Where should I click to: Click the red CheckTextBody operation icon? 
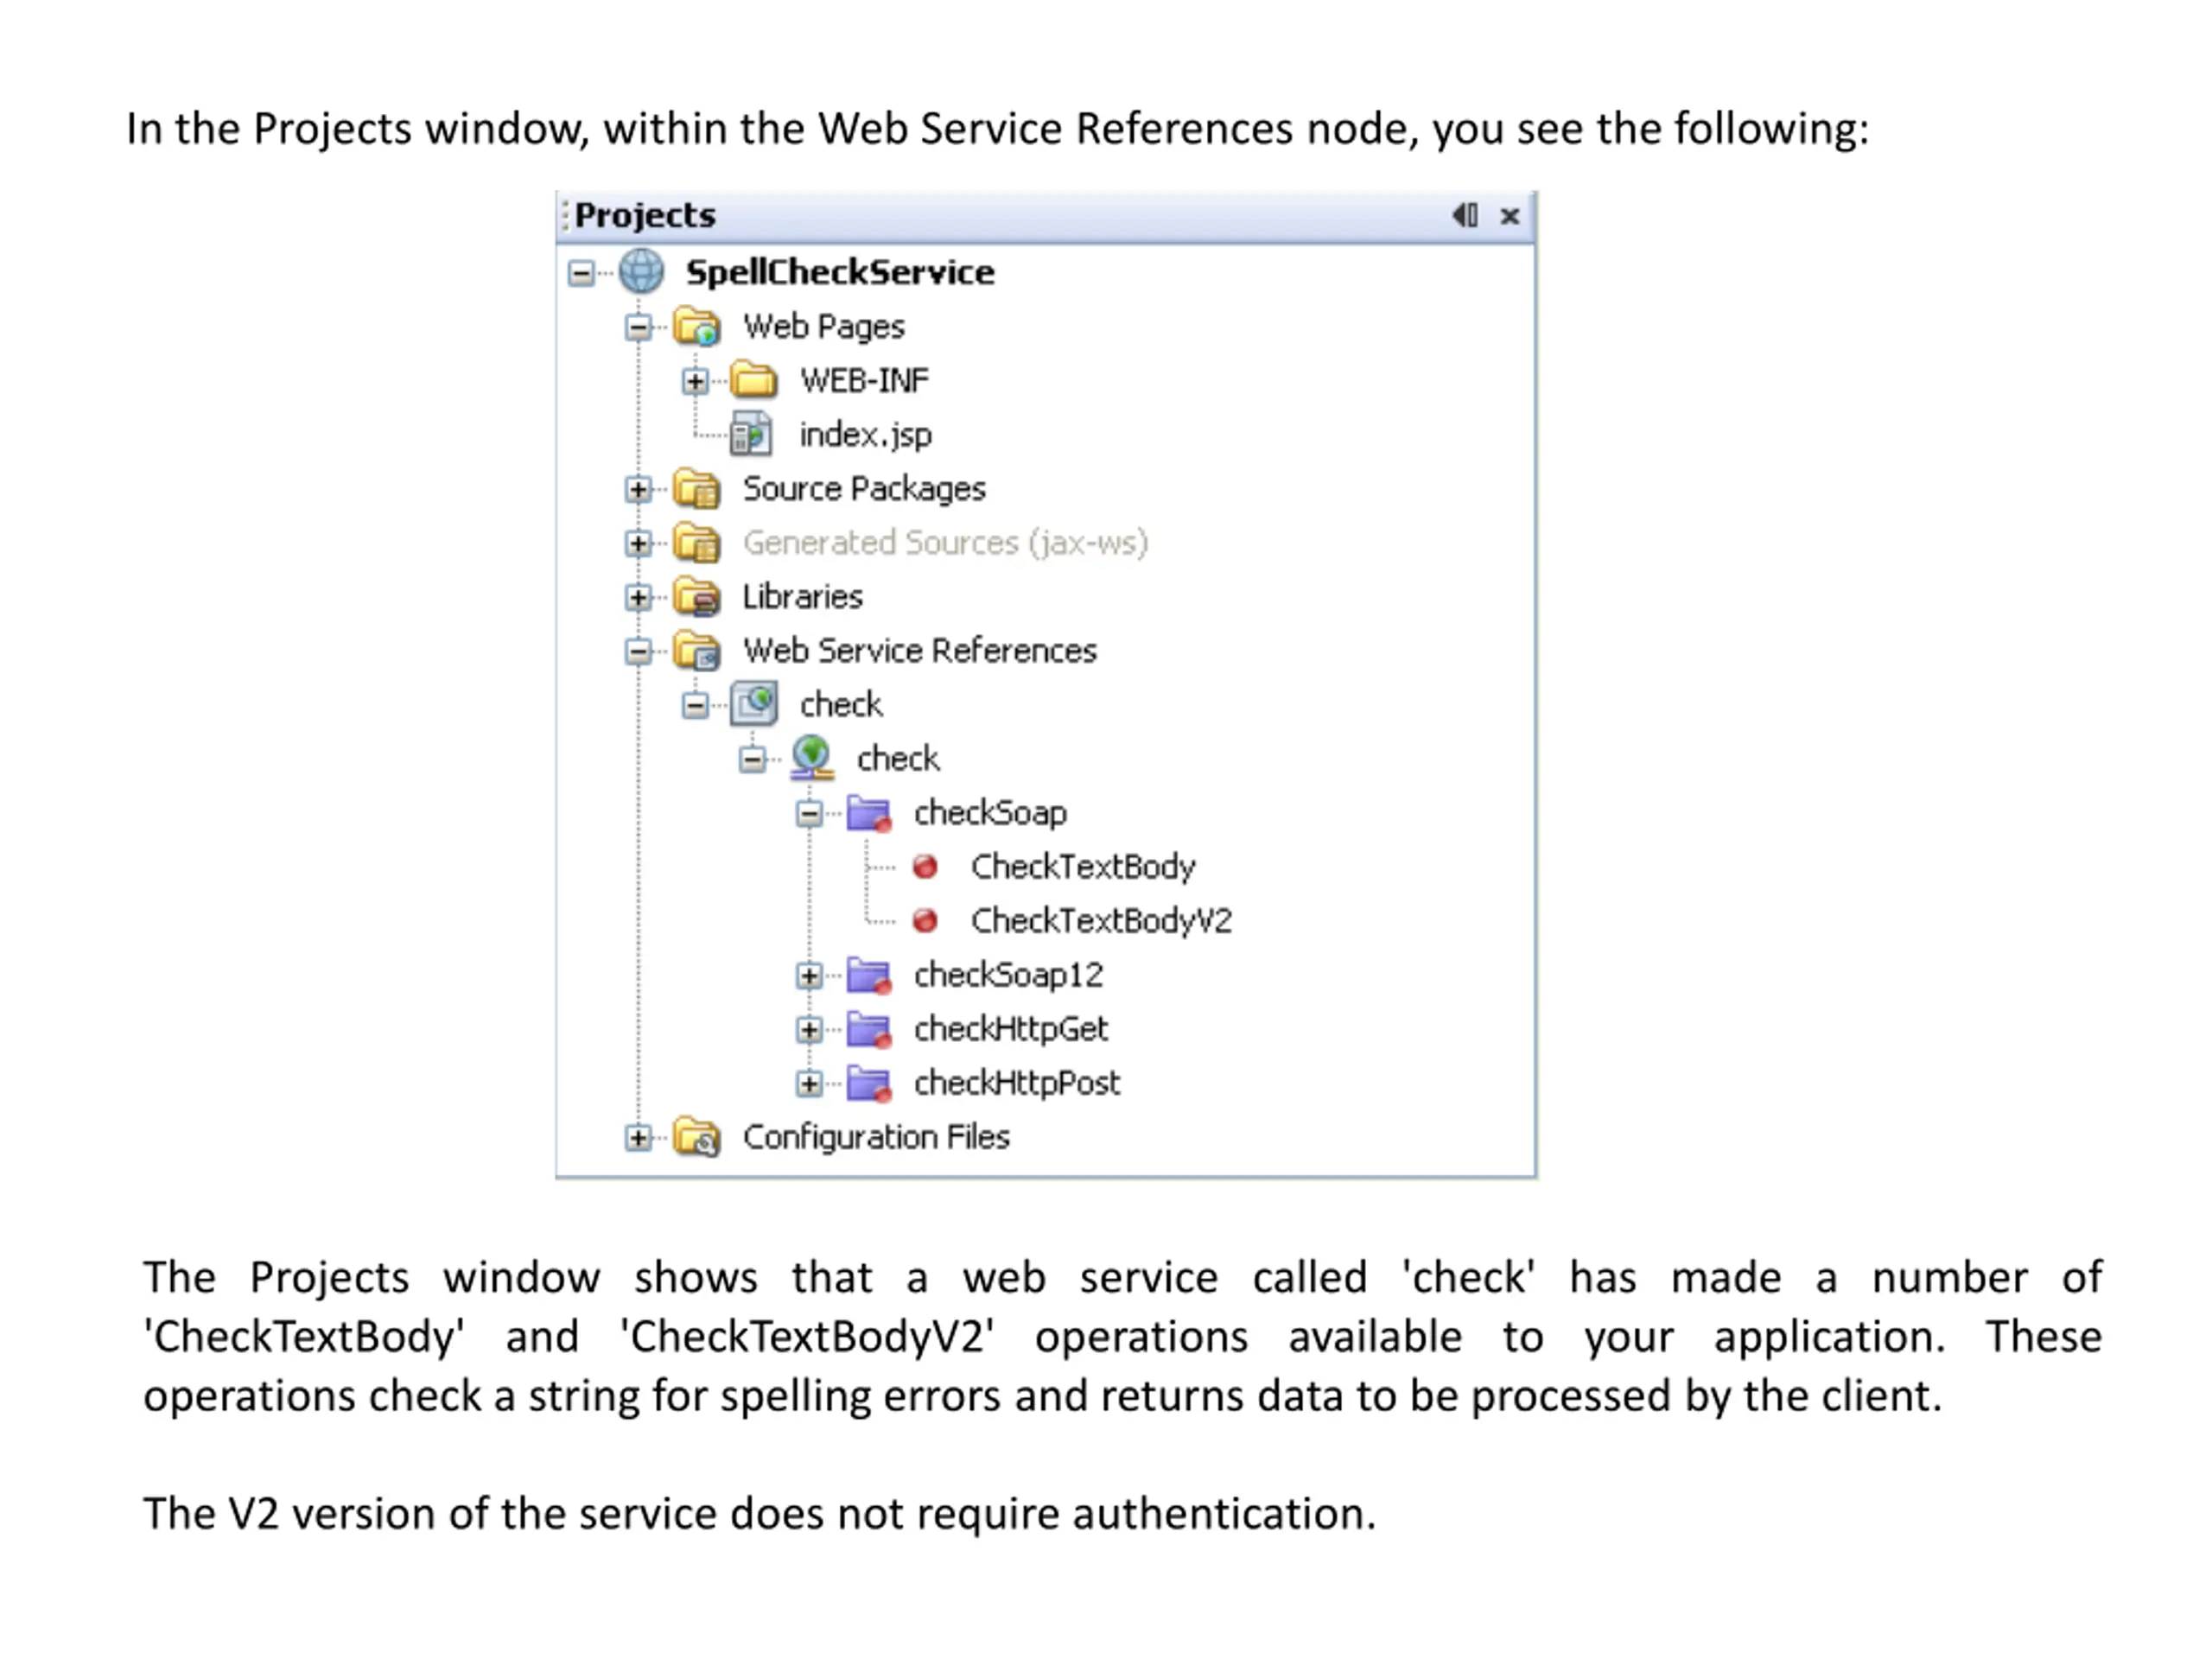[925, 867]
